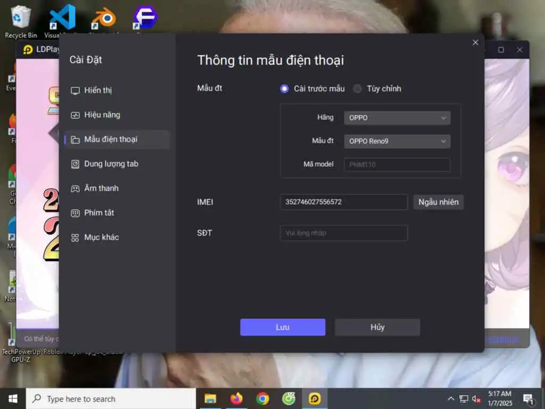Open the Blender desktop shortcut
Viewport: 545px width, 409px height.
(x=104, y=19)
